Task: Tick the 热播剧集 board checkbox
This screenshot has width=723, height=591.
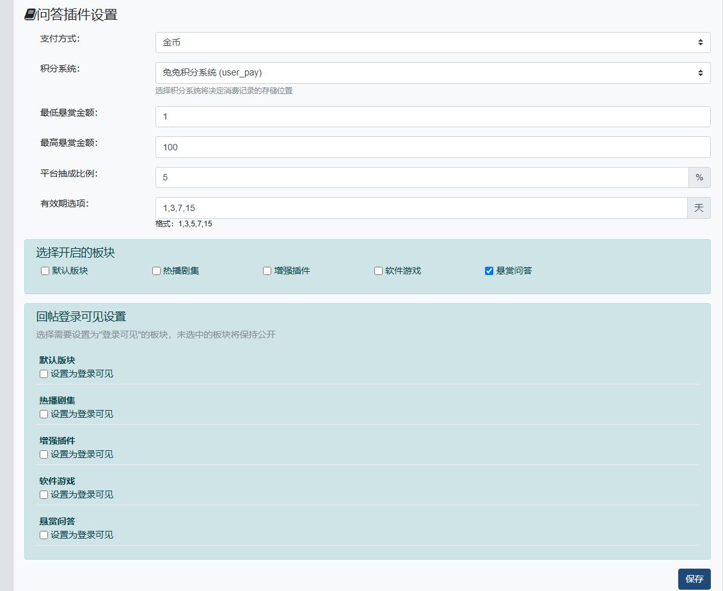Action: [156, 271]
